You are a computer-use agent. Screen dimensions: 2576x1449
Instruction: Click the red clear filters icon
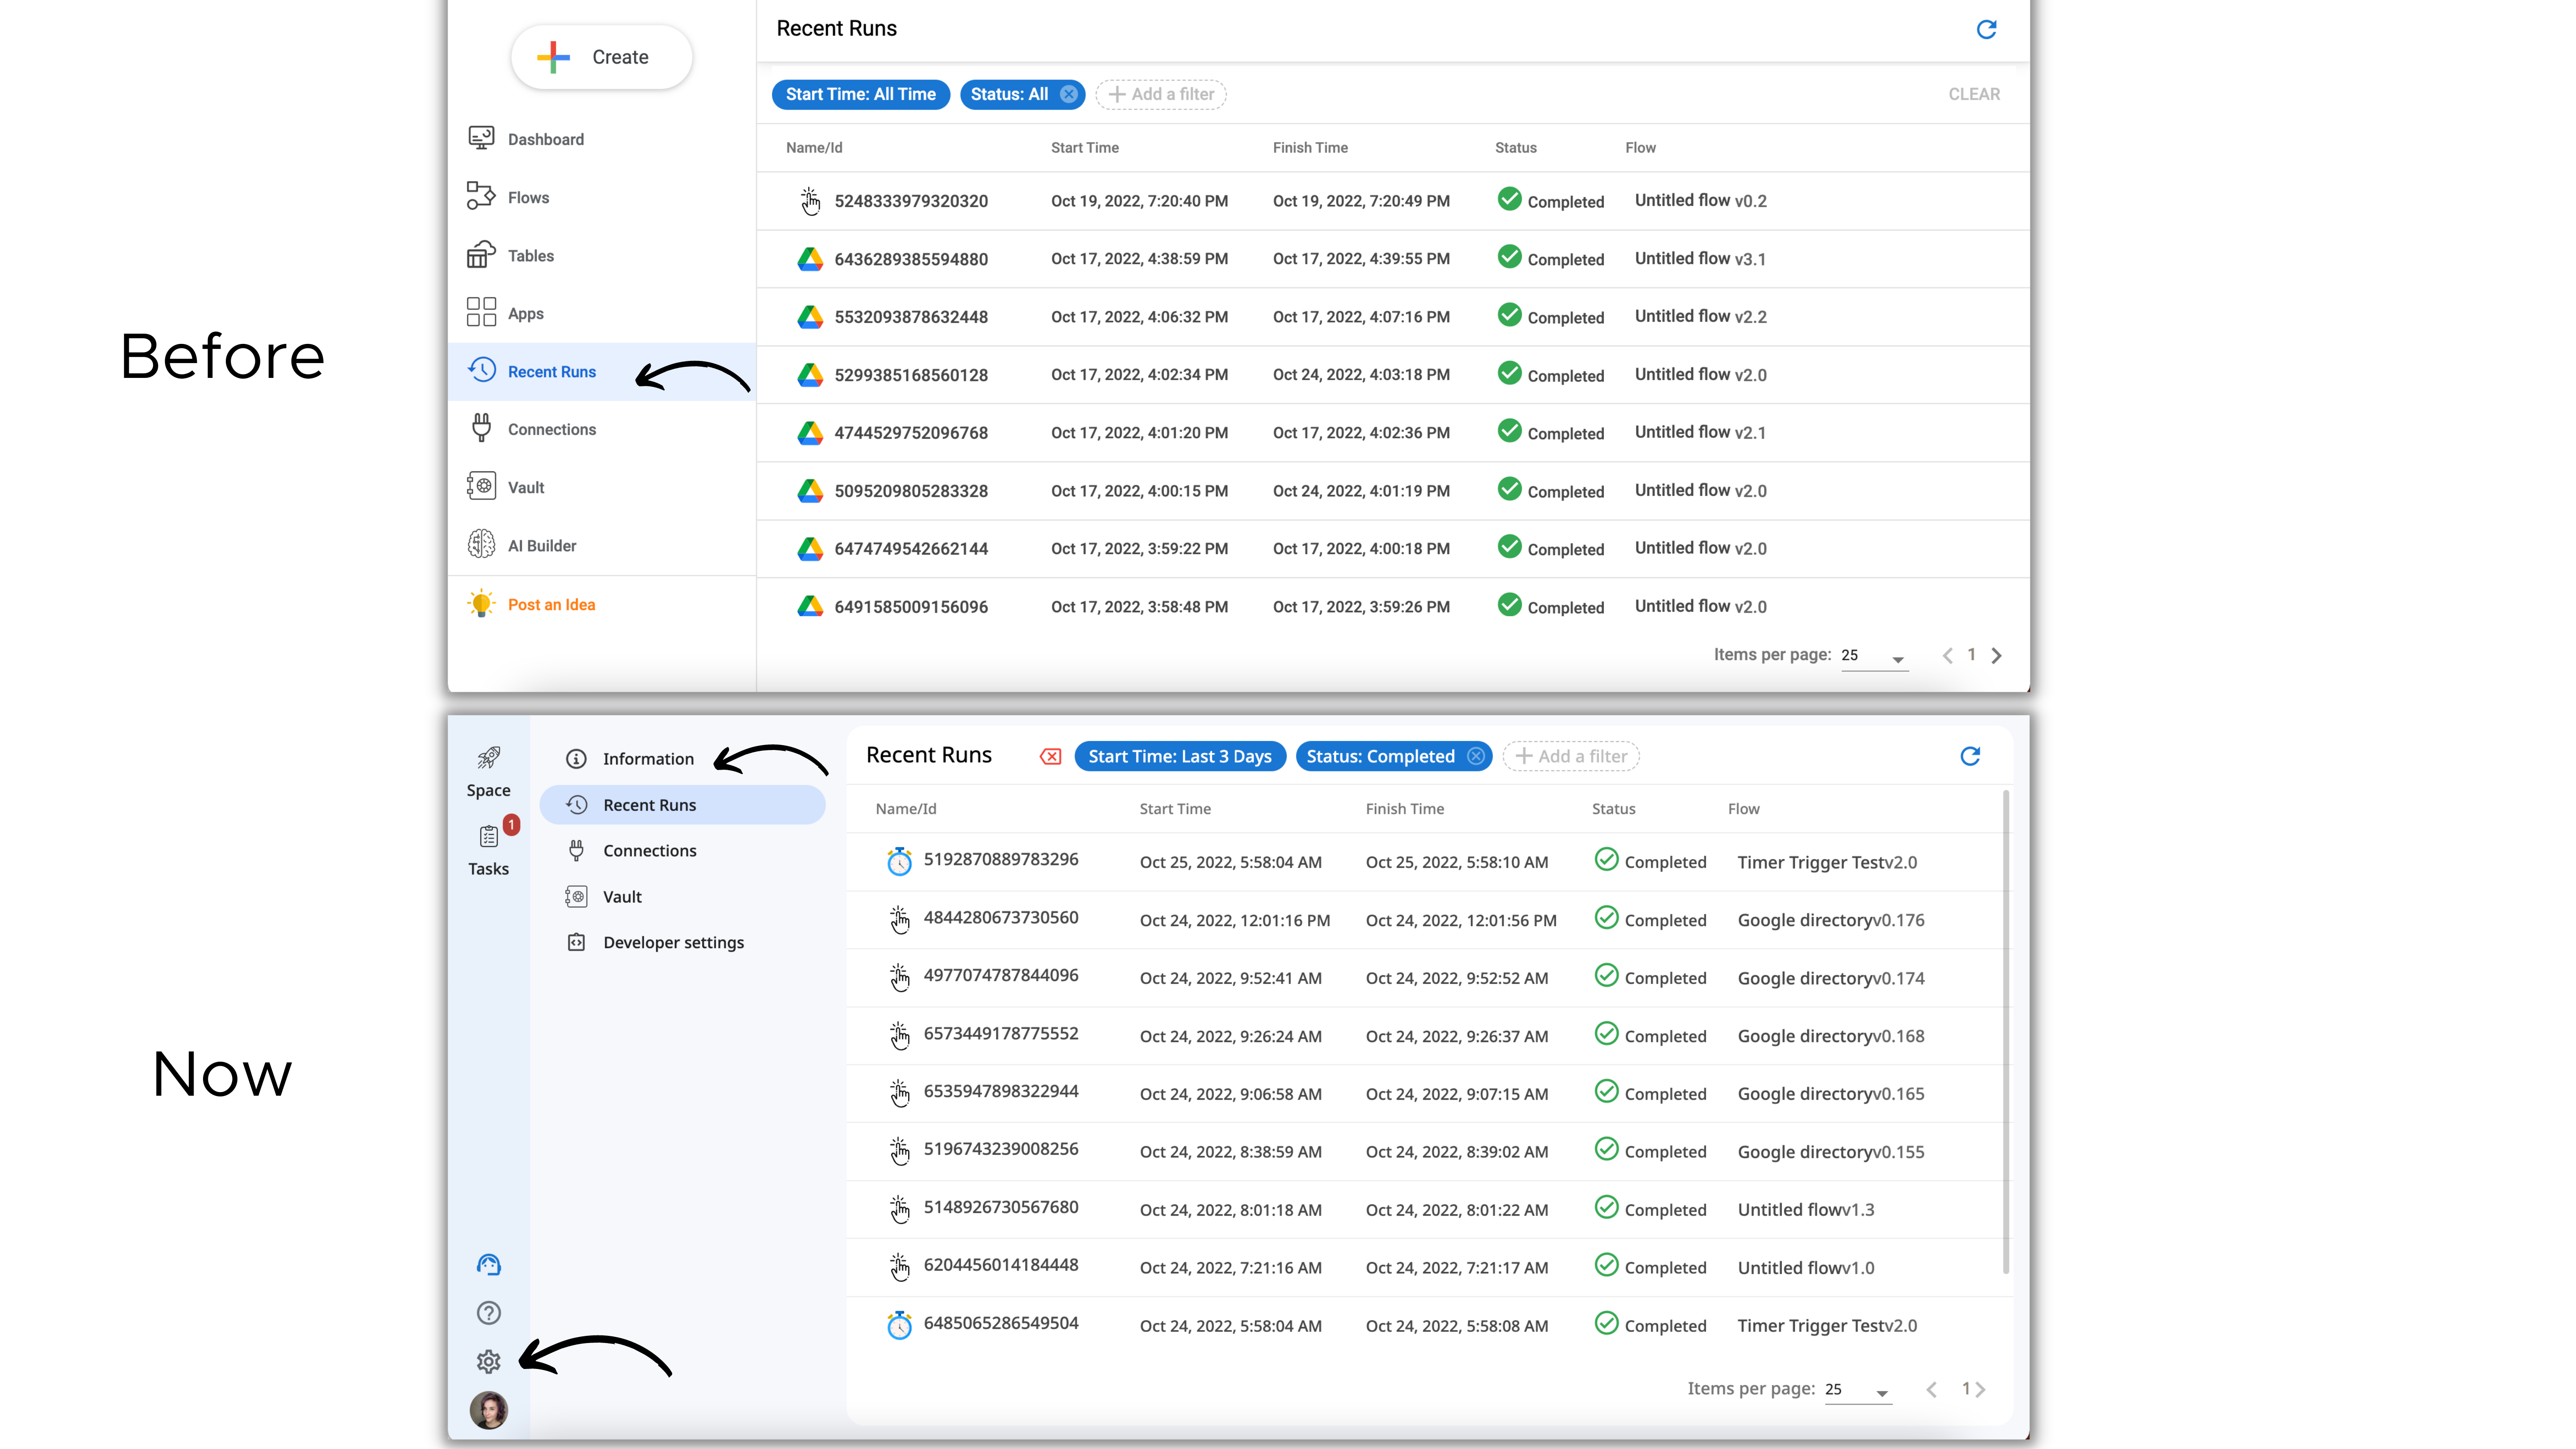1050,756
